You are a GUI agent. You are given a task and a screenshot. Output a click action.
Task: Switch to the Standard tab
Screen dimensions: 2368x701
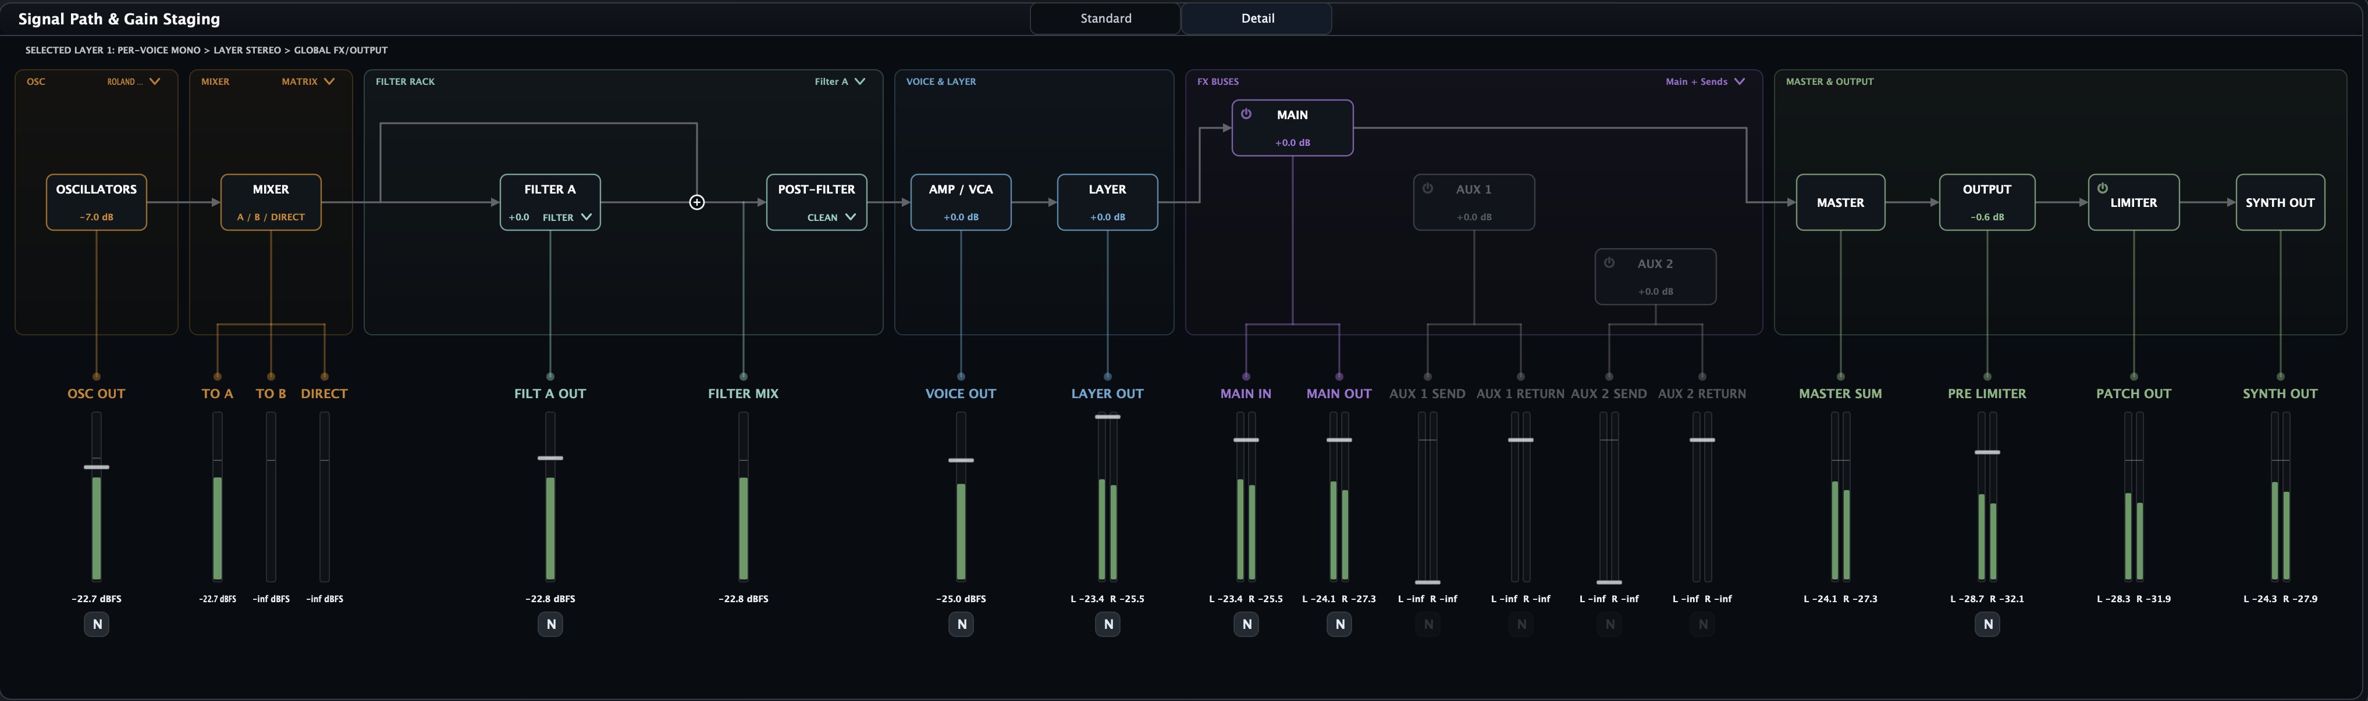tap(1106, 19)
